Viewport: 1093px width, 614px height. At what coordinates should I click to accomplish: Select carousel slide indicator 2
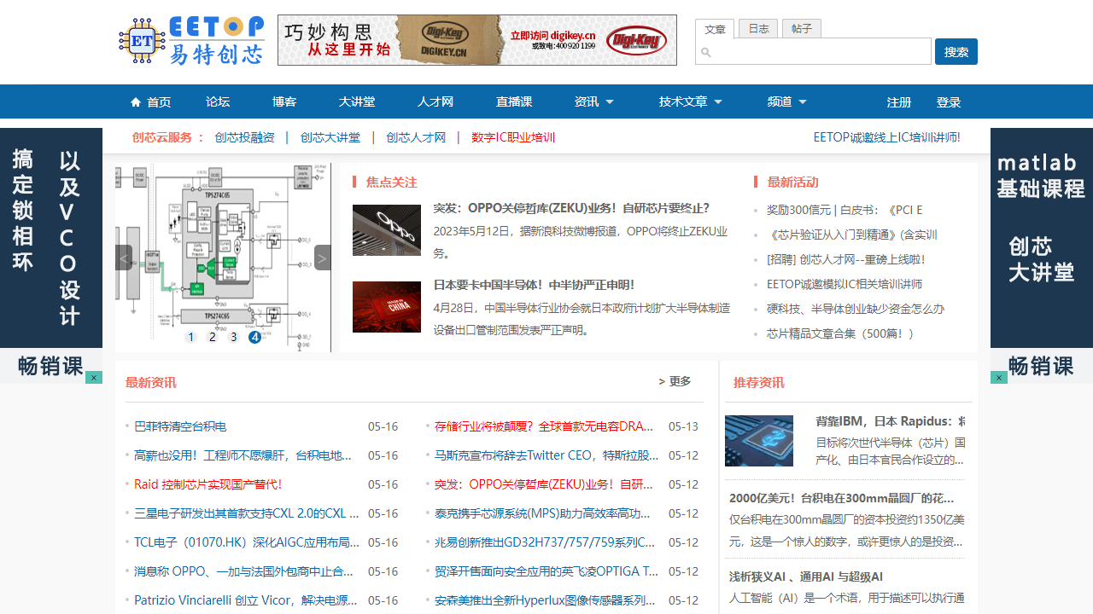pyautogui.click(x=212, y=337)
